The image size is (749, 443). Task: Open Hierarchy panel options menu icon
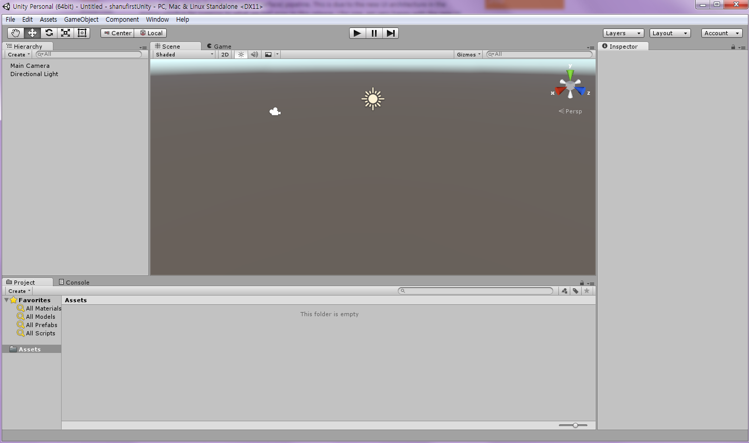pyautogui.click(x=143, y=48)
